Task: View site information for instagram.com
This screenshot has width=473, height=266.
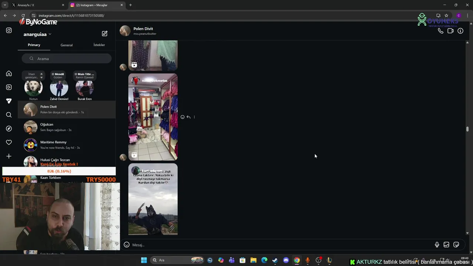Action: (x=34, y=16)
